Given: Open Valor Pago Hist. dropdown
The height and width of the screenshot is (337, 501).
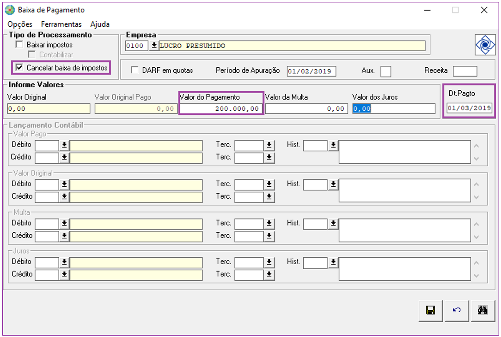Looking at the screenshot, I should pyautogui.click(x=333, y=145).
